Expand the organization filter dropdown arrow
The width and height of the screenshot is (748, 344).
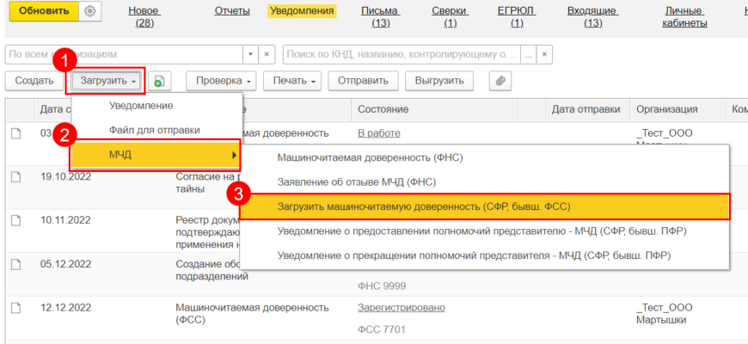point(251,54)
